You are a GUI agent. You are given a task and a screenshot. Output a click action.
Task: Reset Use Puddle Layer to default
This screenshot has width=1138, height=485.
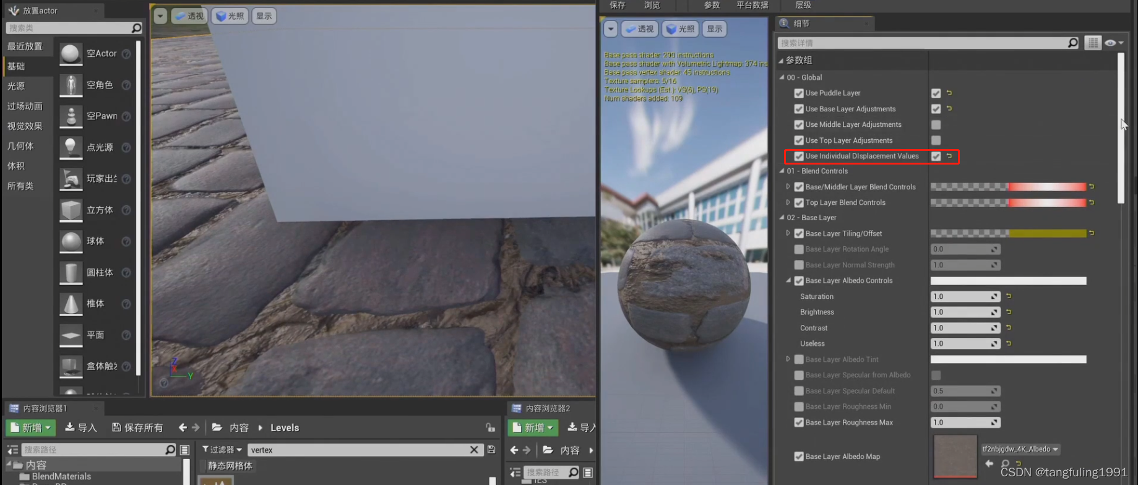click(949, 93)
